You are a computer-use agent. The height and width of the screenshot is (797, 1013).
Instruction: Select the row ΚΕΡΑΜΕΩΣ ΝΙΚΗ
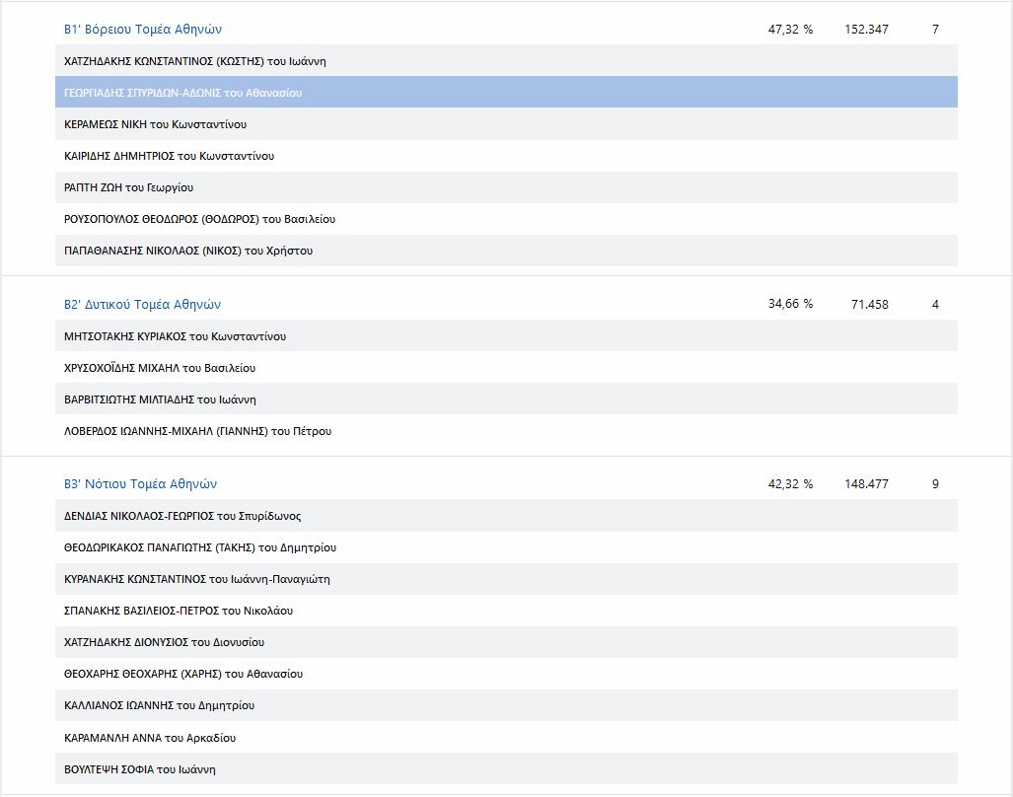[x=155, y=124]
